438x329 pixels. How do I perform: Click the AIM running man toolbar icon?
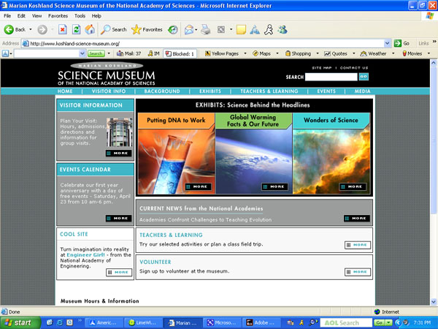pyautogui.click(x=269, y=29)
